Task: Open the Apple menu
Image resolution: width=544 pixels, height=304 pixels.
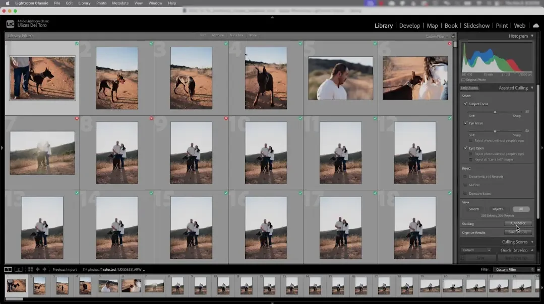Action: (x=7, y=3)
